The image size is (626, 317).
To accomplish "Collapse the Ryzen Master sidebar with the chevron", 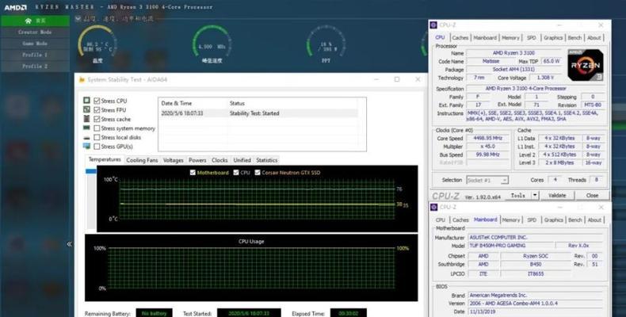I will [x=69, y=243].
